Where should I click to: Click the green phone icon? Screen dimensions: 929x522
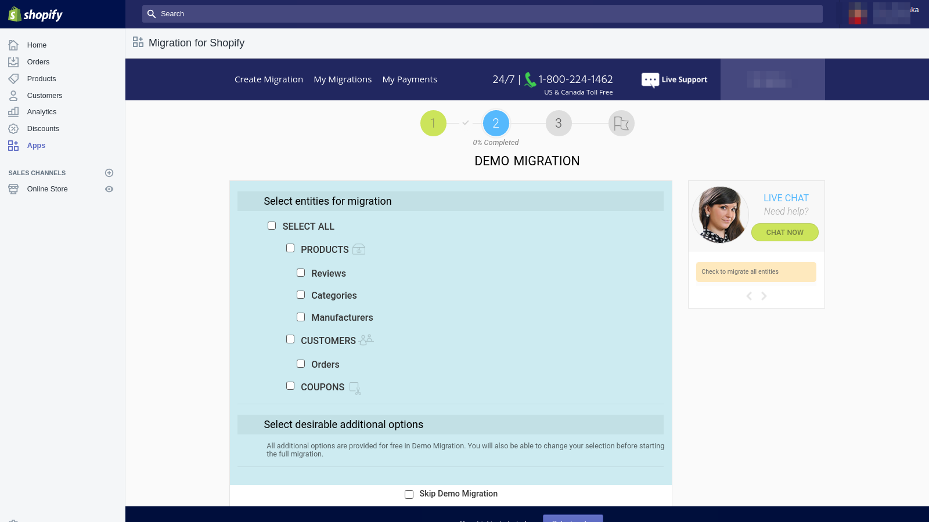[x=530, y=79]
